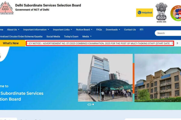181x120 pixels.
Task: Click Delhi Subordinate Services Selection Board title
Action: tap(48, 5)
